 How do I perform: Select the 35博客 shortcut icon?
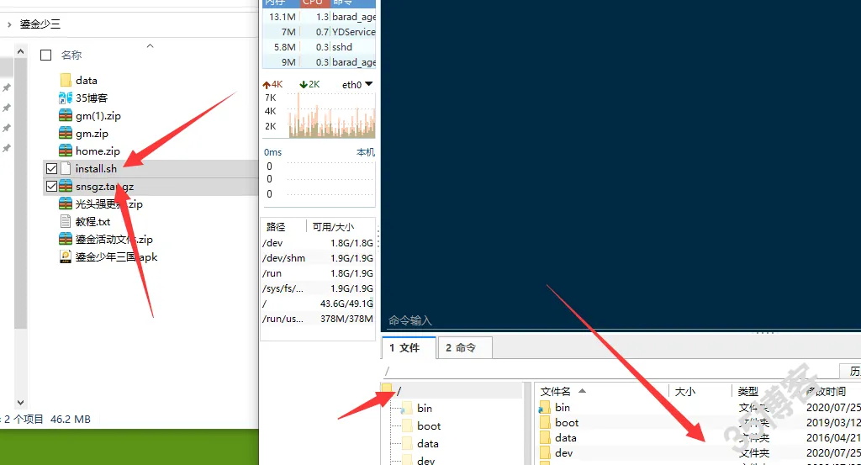pyautogui.click(x=66, y=98)
